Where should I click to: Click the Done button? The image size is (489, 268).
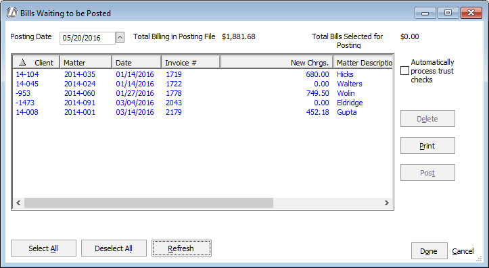point(429,251)
